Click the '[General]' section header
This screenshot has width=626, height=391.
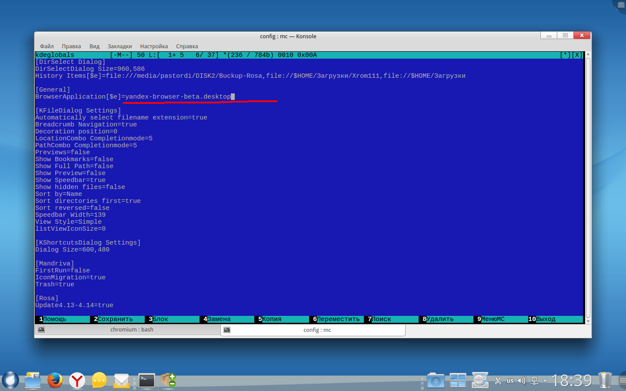tap(53, 90)
